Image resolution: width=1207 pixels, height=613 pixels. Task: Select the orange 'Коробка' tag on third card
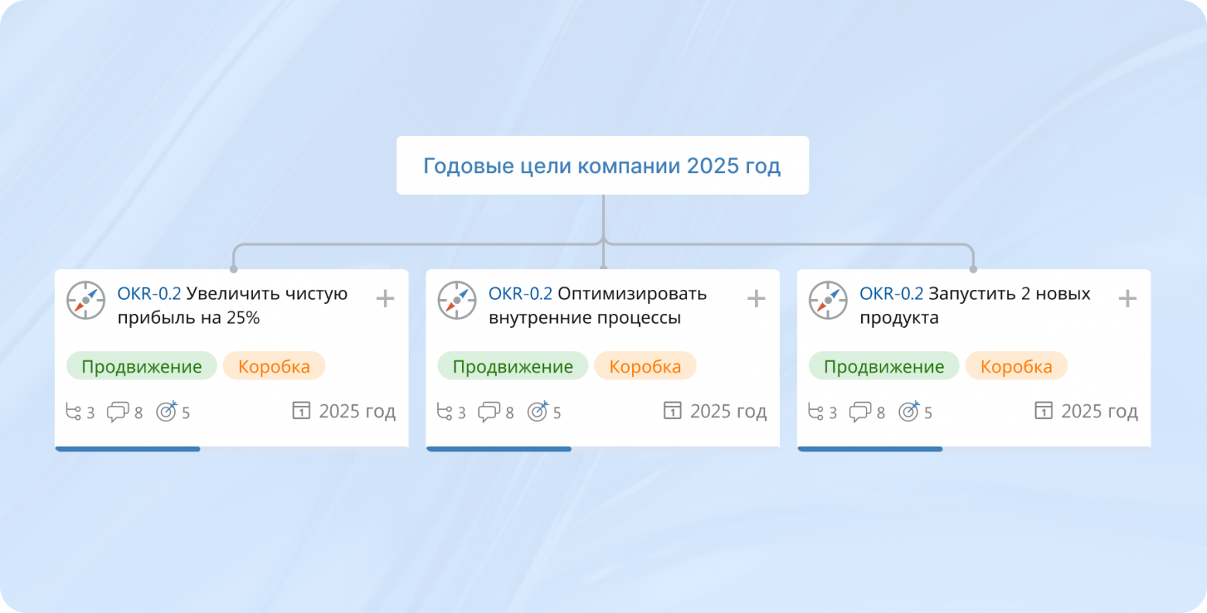pyautogui.click(x=1016, y=366)
